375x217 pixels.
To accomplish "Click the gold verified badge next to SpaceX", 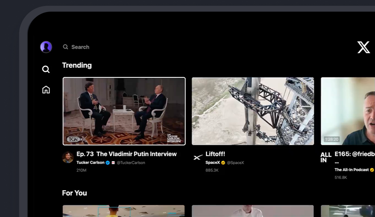I will (x=223, y=163).
